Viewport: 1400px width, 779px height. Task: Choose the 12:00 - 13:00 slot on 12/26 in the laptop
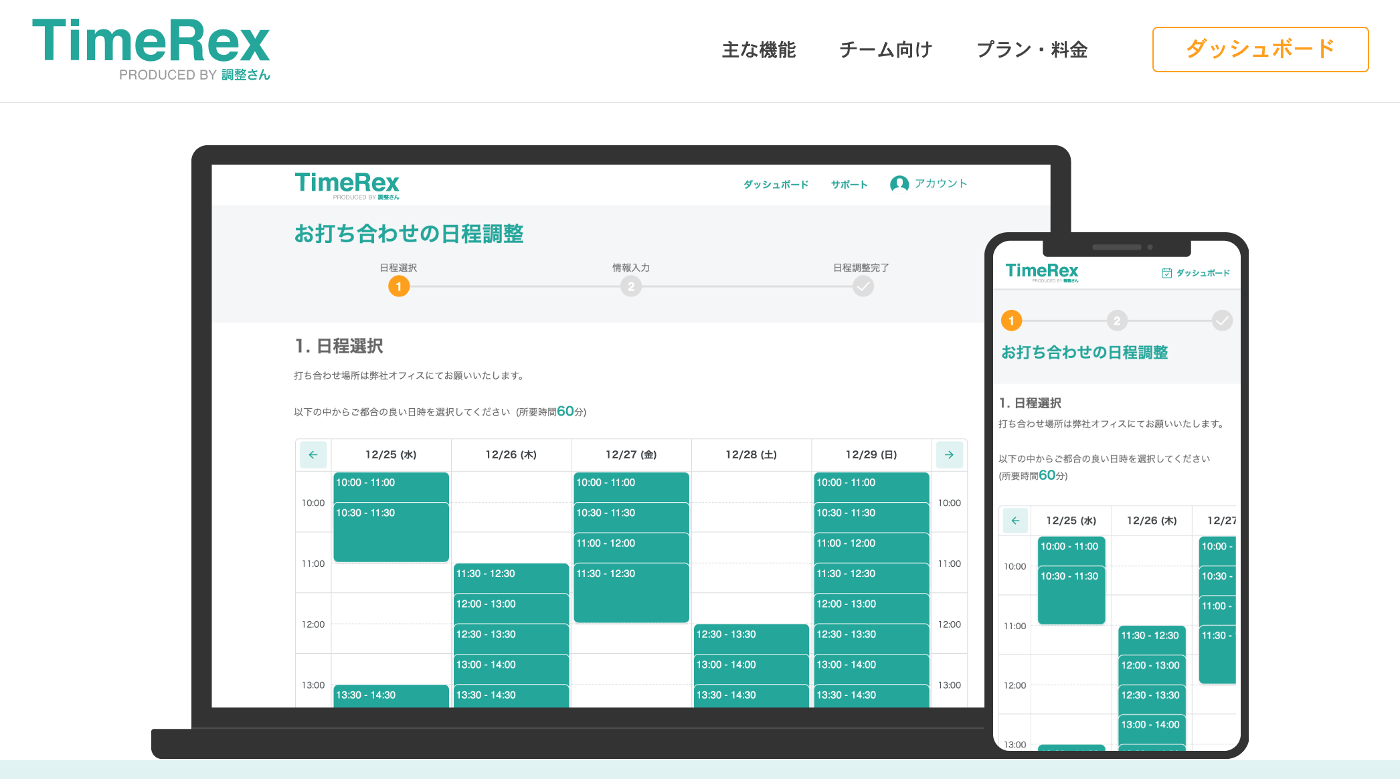click(x=511, y=608)
